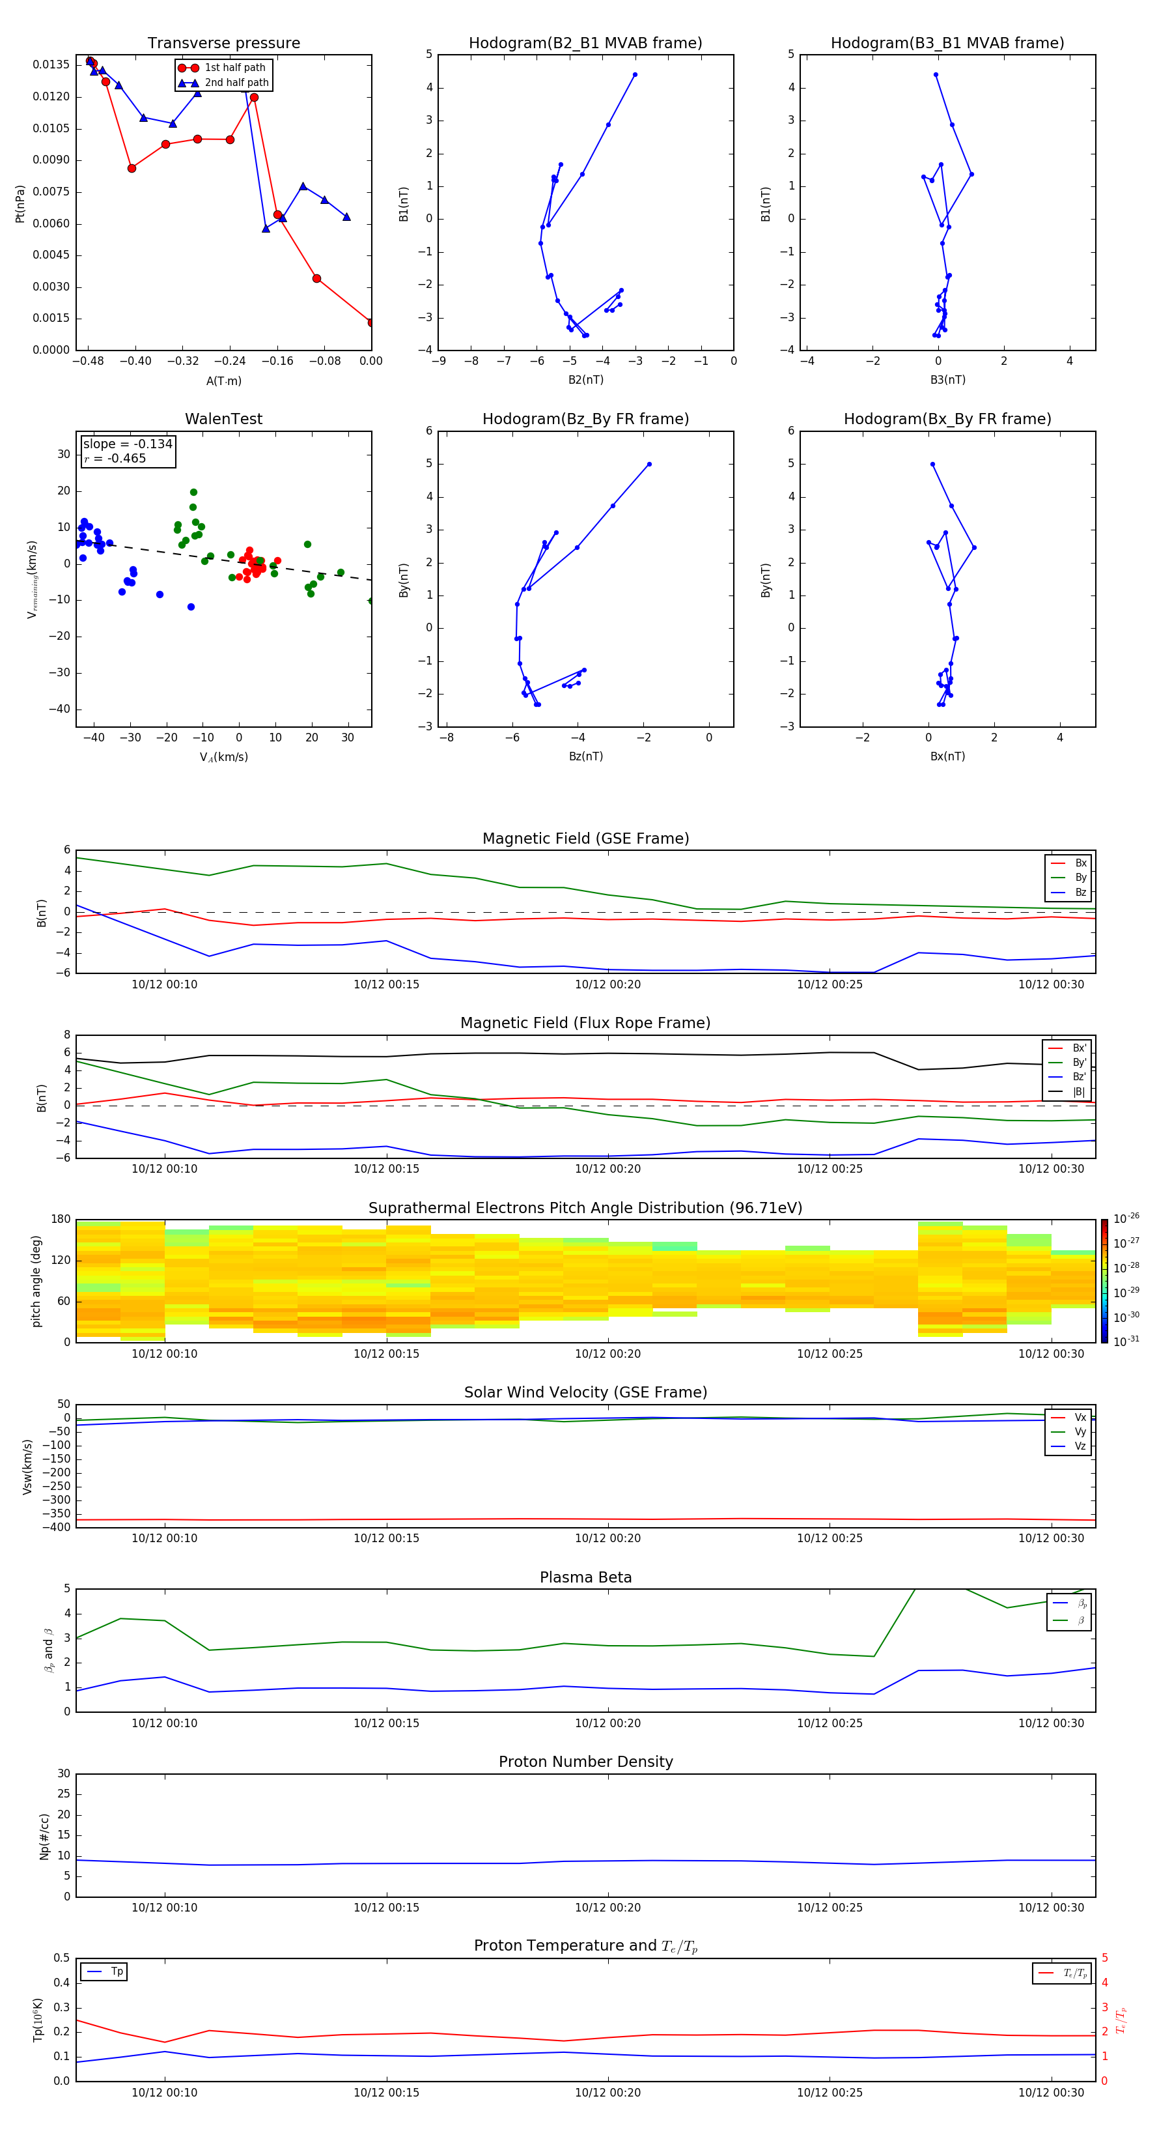The height and width of the screenshot is (2150, 1172).
Task: Click the 'V_A(km/s)' axis label
Action: pos(223,758)
